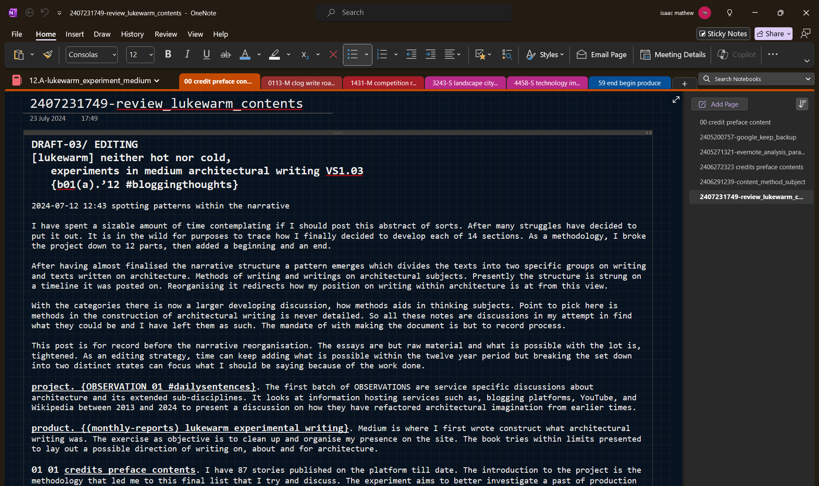Decrease indent of the paragraph
This screenshot has width=819, height=486.
pos(411,55)
